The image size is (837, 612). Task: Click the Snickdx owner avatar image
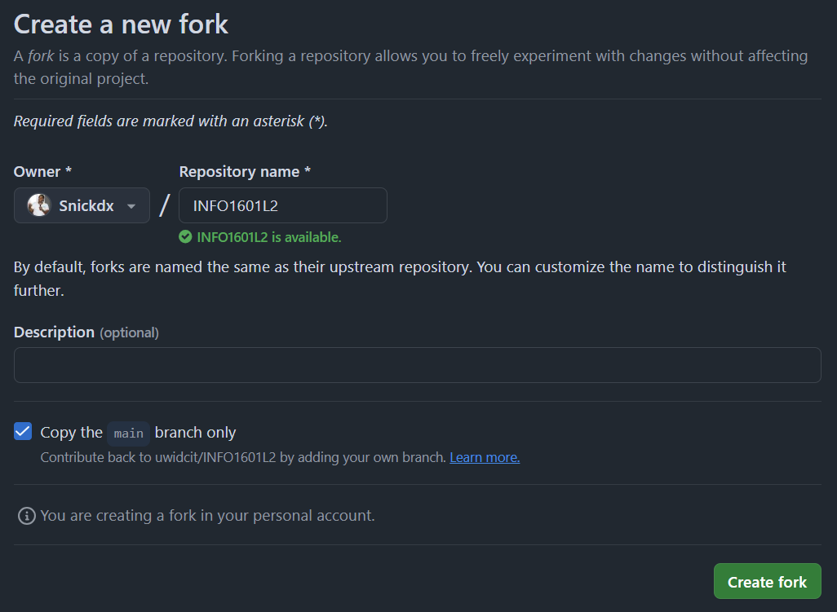[39, 205]
